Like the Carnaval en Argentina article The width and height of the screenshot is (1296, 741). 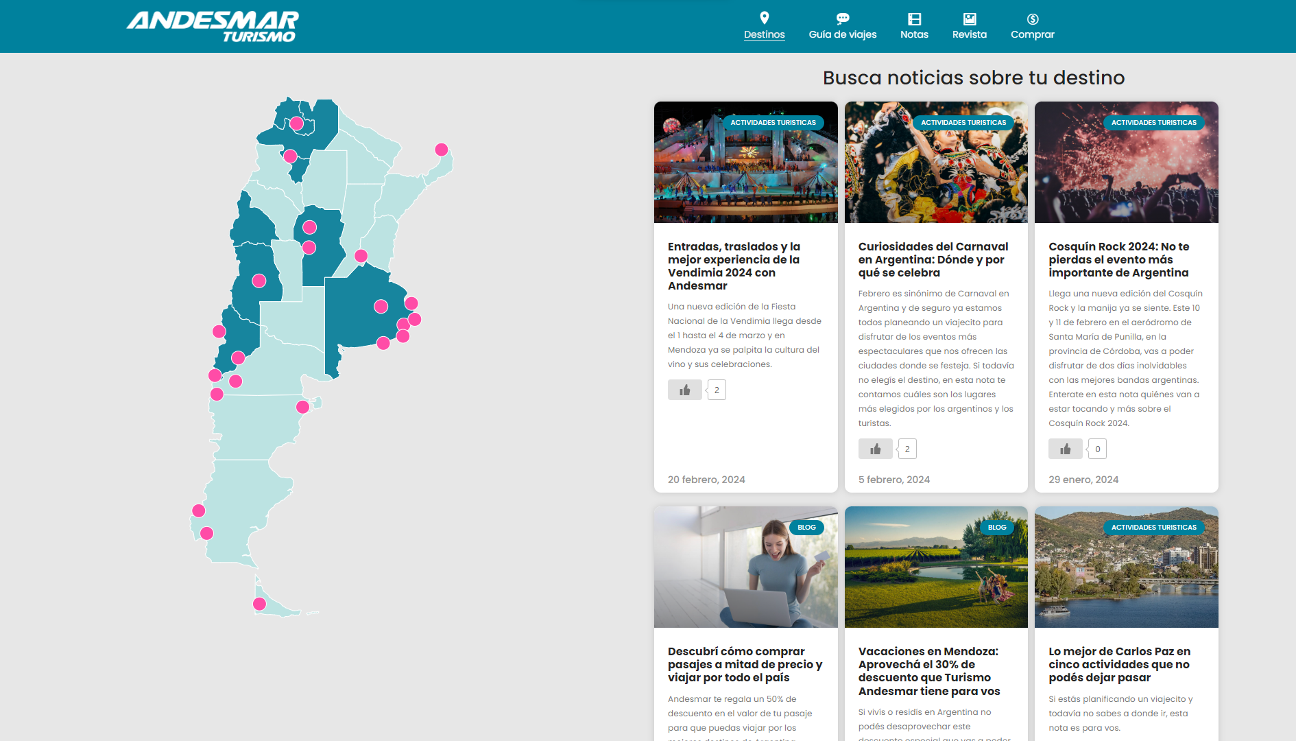(875, 449)
